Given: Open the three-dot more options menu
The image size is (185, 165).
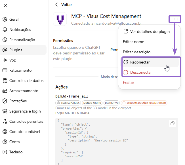Looking at the screenshot, I should point(176,19).
